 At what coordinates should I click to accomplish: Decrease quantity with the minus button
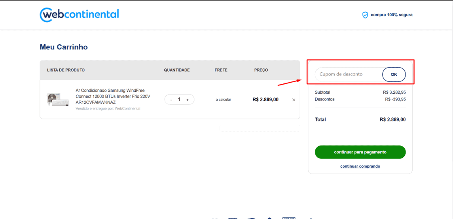tap(171, 100)
